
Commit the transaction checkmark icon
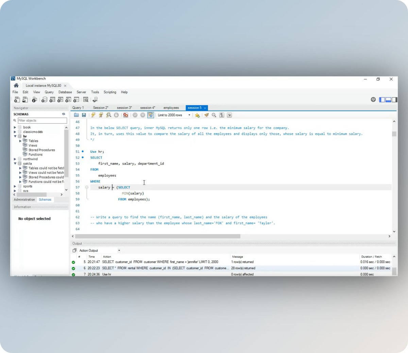135,115
